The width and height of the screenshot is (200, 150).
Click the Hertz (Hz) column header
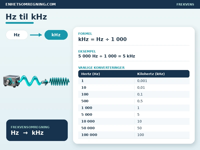[90, 74]
